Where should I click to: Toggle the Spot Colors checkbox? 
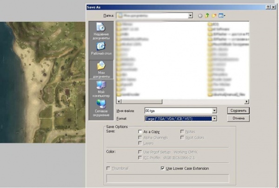tap(182, 137)
